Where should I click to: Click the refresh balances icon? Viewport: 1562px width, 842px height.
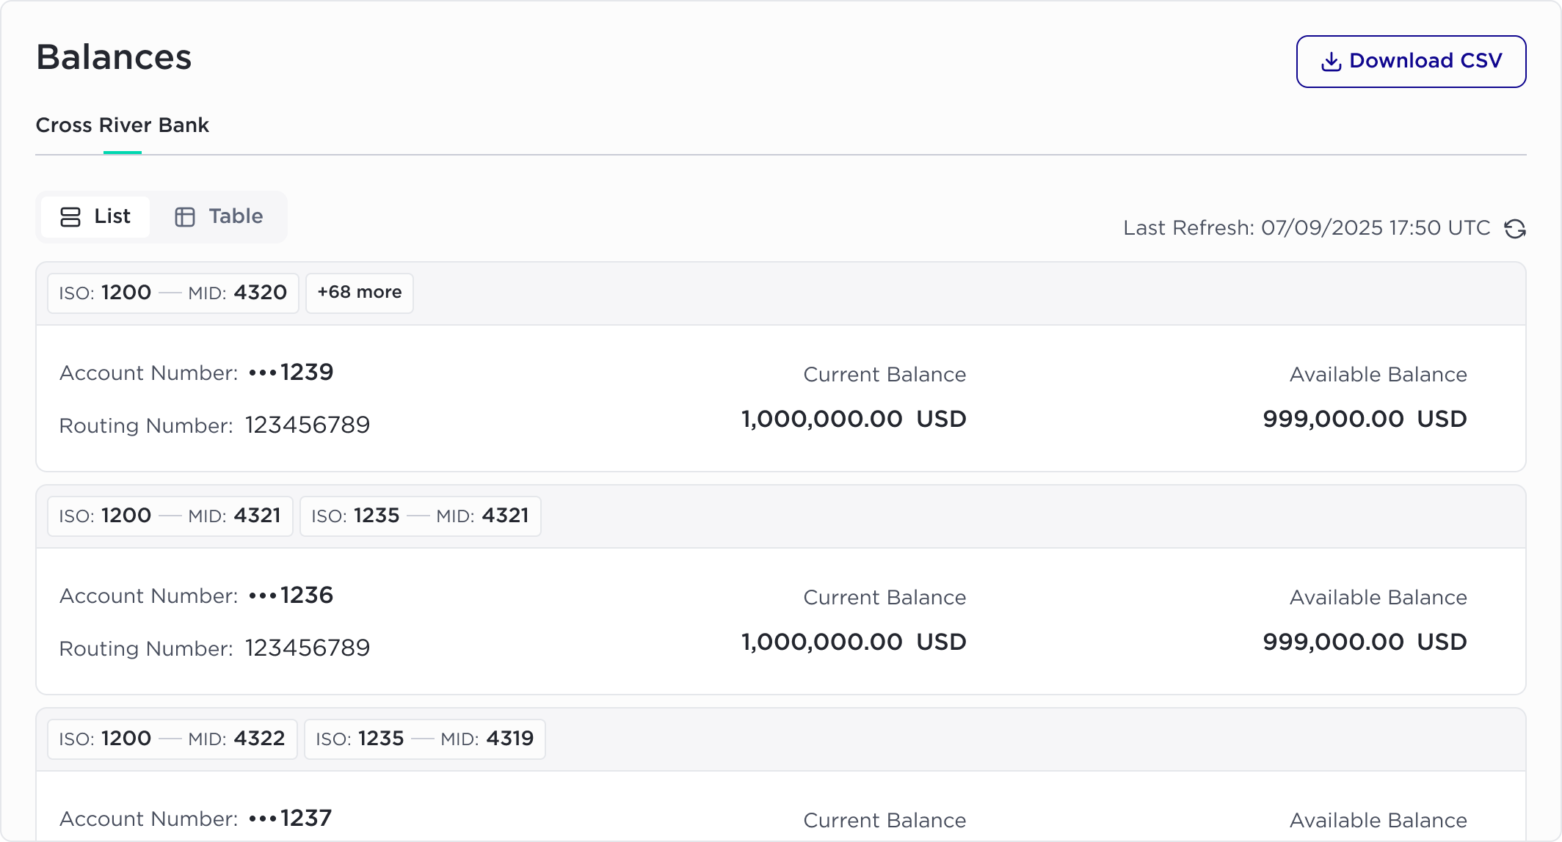tap(1515, 229)
